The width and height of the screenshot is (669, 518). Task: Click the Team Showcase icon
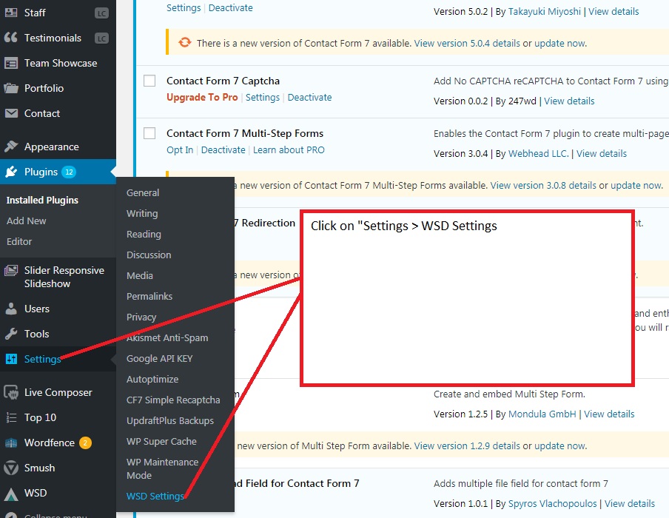pos(10,63)
